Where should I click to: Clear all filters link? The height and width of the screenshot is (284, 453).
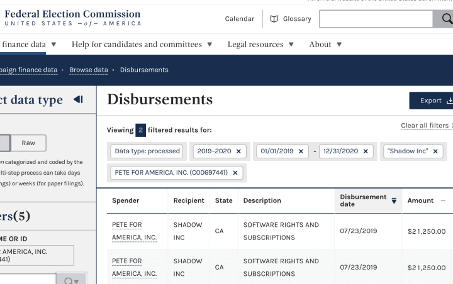tap(425, 126)
